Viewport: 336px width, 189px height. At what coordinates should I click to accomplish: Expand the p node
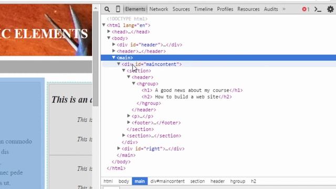pyautogui.click(x=129, y=116)
